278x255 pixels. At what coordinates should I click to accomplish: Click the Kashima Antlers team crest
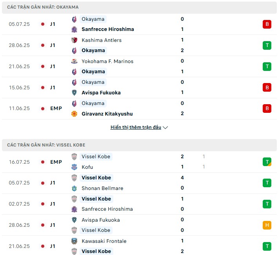point(74,40)
